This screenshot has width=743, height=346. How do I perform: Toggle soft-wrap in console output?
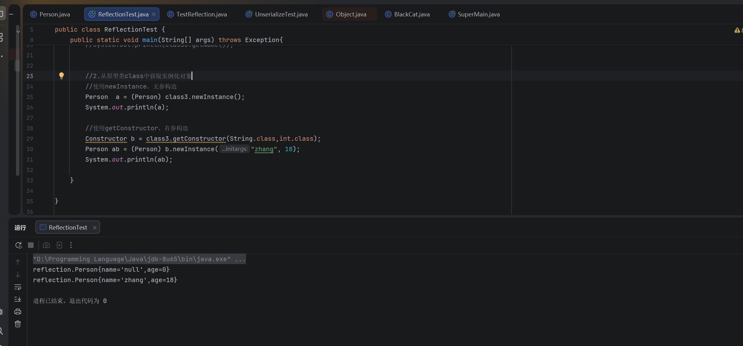click(18, 287)
